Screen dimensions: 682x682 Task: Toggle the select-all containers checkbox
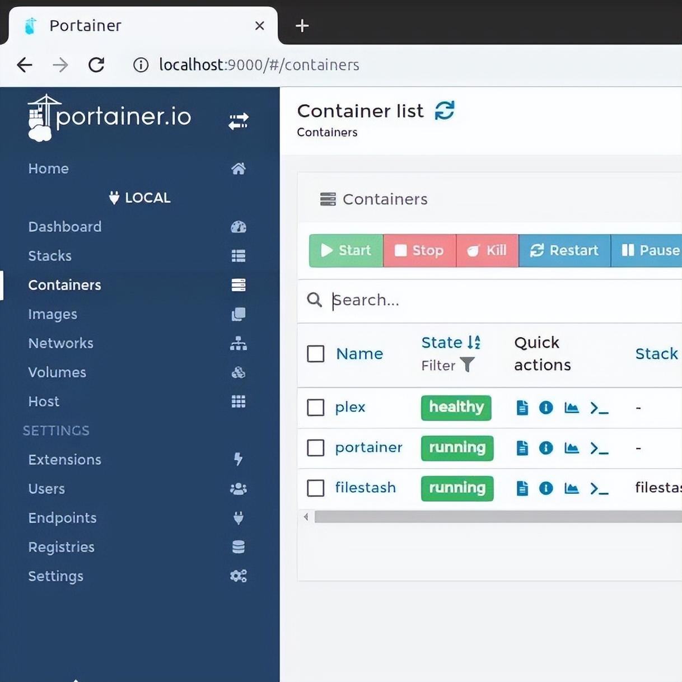pos(315,353)
